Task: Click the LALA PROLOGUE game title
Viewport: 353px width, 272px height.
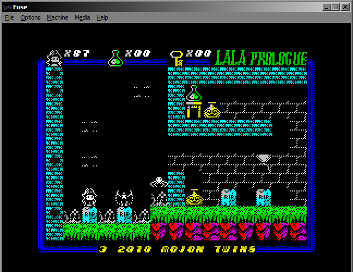Action: point(261,58)
